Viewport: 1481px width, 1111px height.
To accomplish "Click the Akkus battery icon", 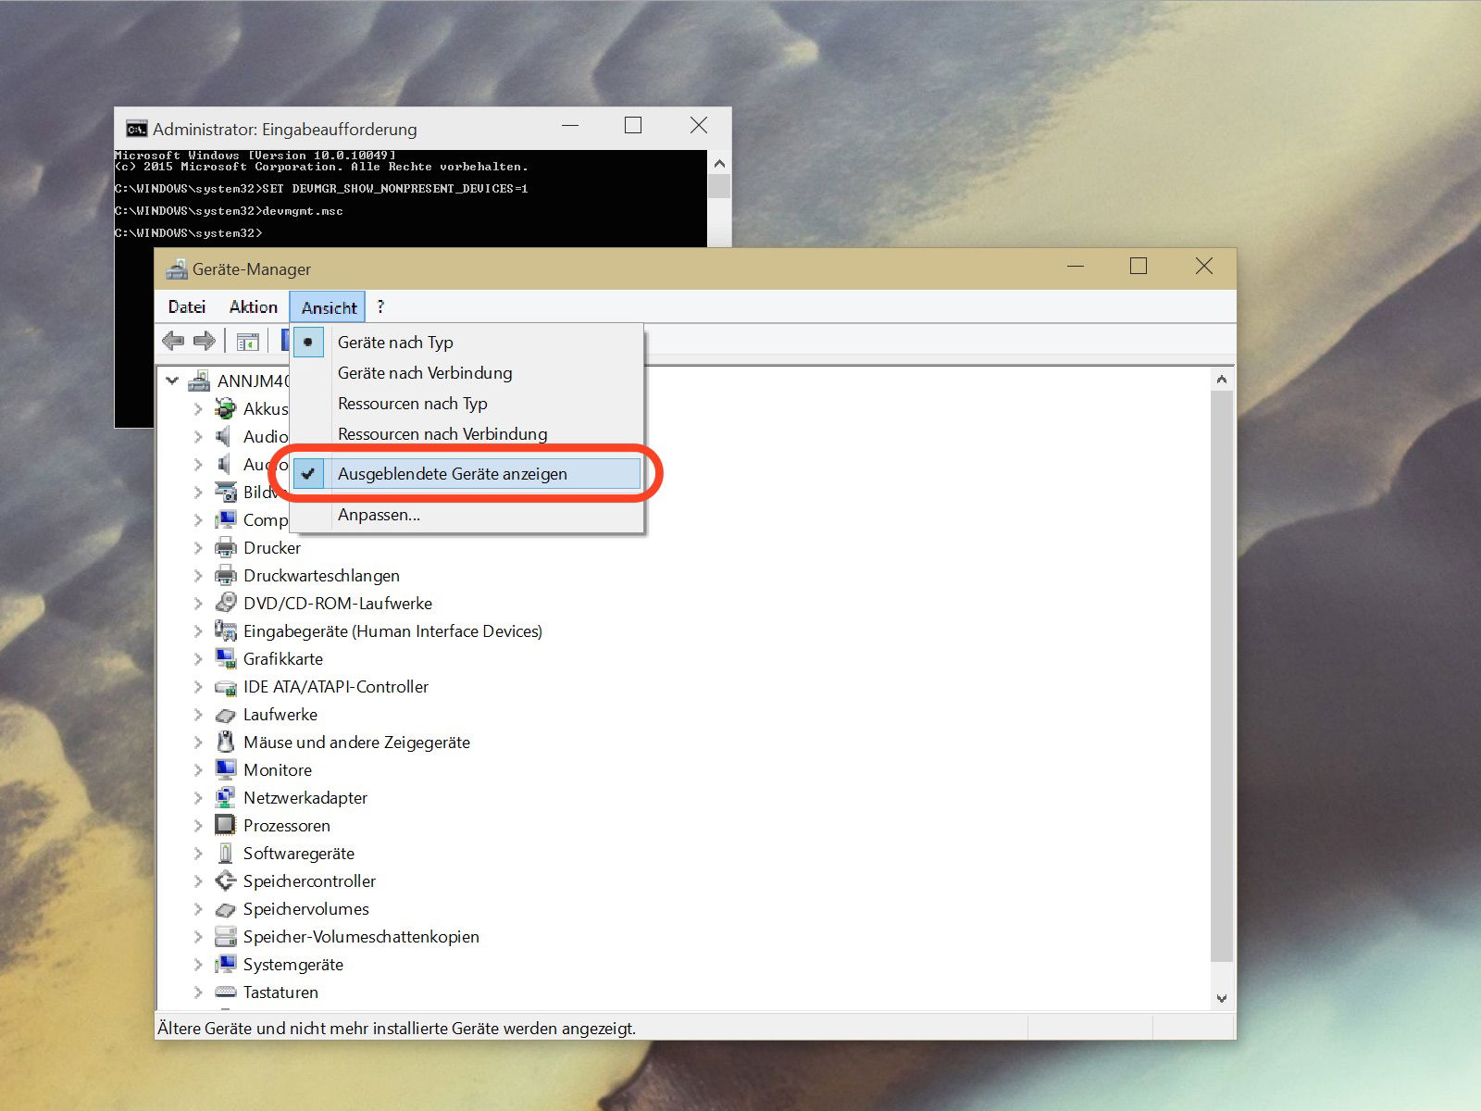I will coord(225,408).
